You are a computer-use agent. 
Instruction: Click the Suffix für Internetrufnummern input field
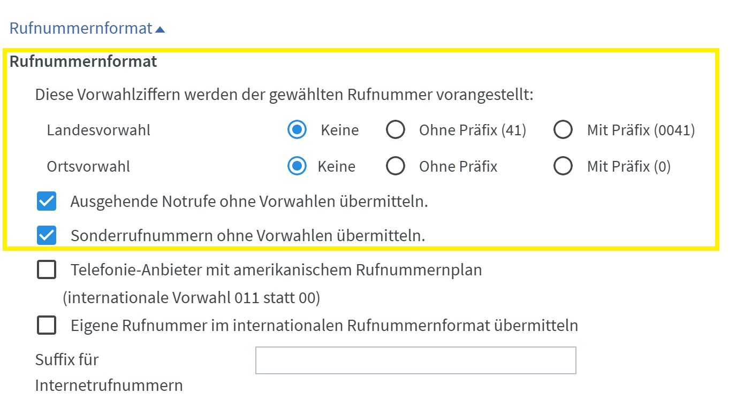pos(415,360)
